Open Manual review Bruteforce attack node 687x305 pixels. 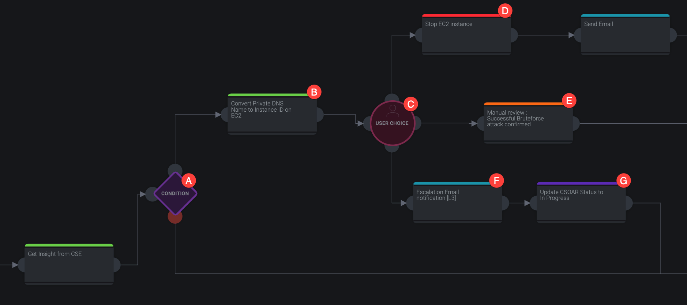[x=528, y=123]
